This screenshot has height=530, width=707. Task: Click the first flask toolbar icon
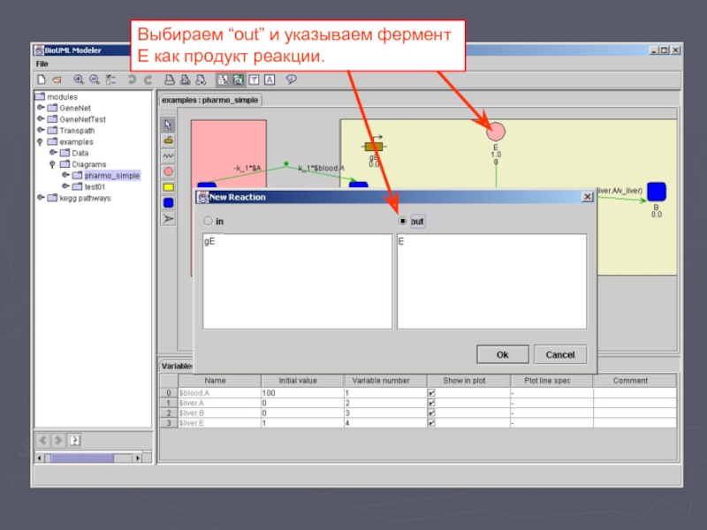pyautogui.click(x=169, y=79)
